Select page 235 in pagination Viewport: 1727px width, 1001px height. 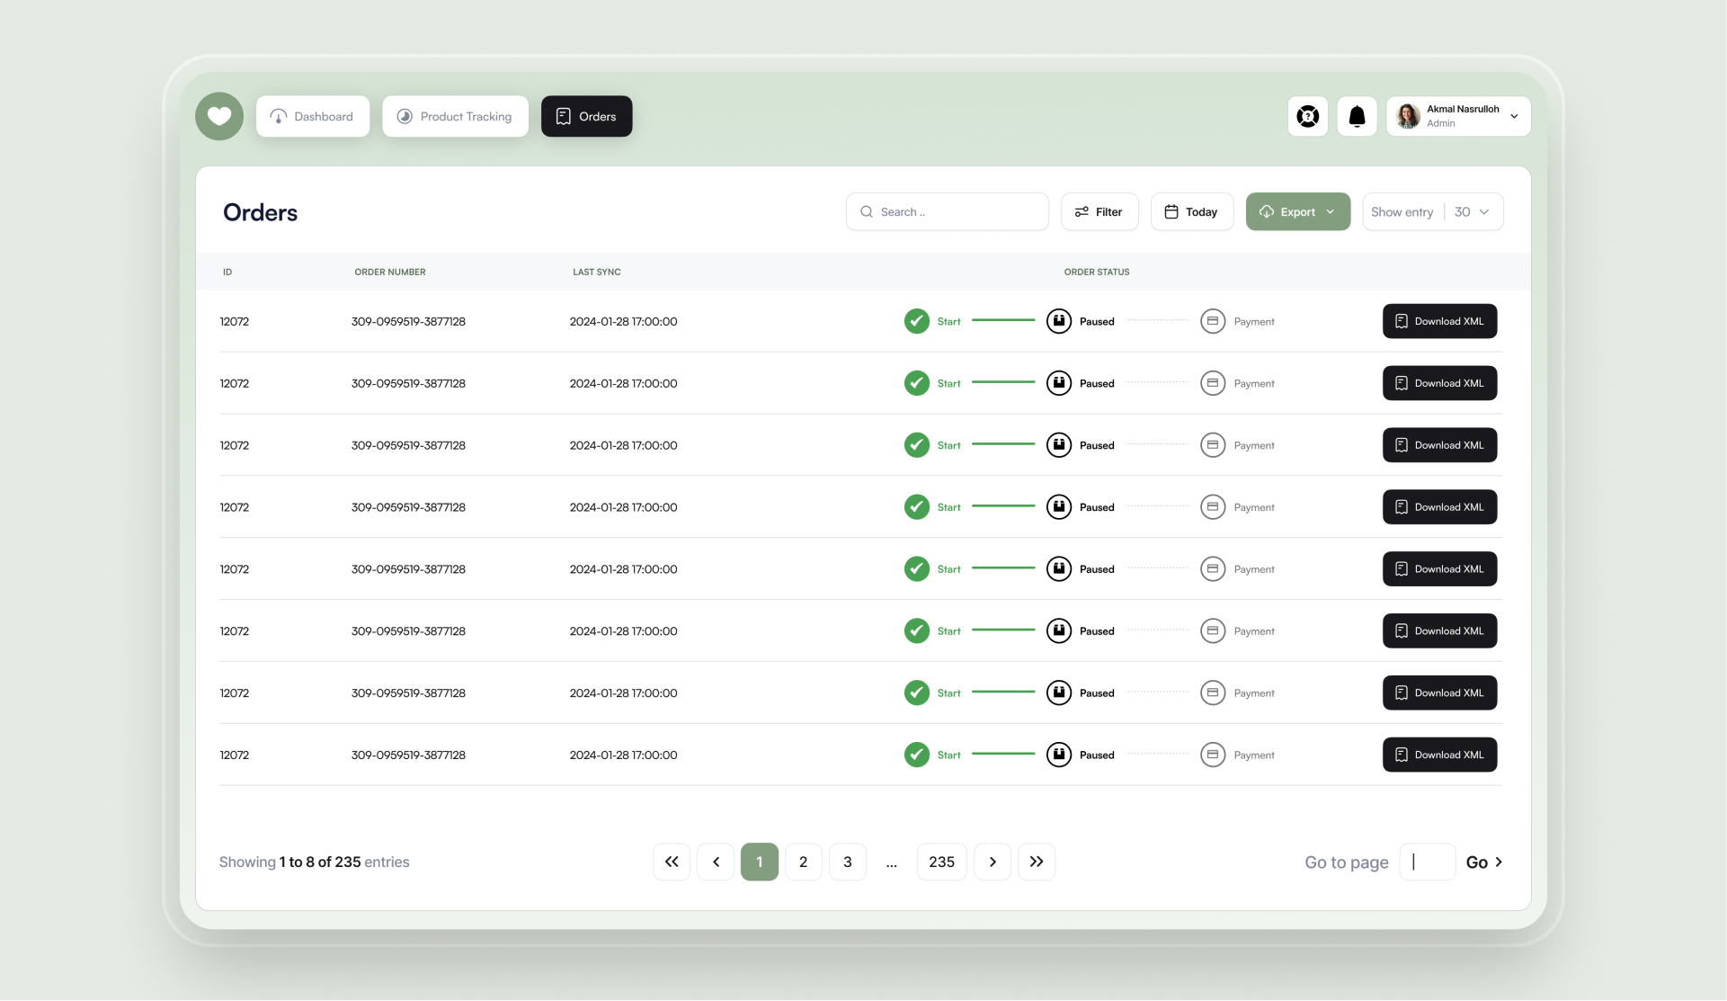941,862
